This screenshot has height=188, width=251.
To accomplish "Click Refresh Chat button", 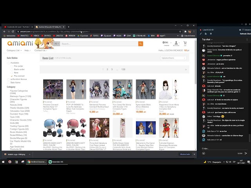I will (245, 34).
